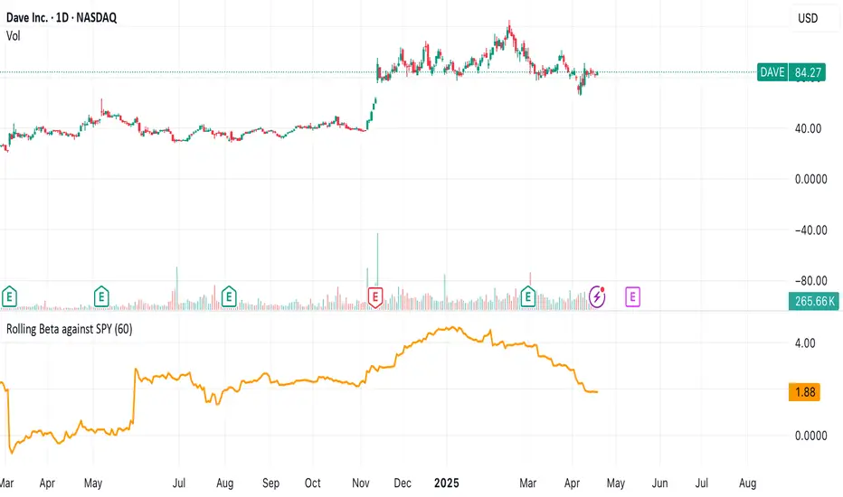Click the Oct label on time axis
This screenshot has height=497, width=843.
tap(312, 483)
